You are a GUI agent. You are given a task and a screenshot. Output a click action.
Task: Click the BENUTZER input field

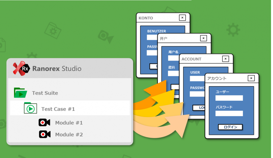152,38
